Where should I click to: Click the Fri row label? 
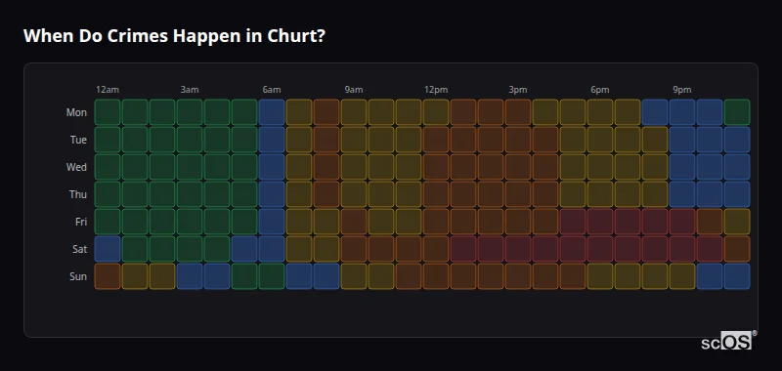coord(81,222)
